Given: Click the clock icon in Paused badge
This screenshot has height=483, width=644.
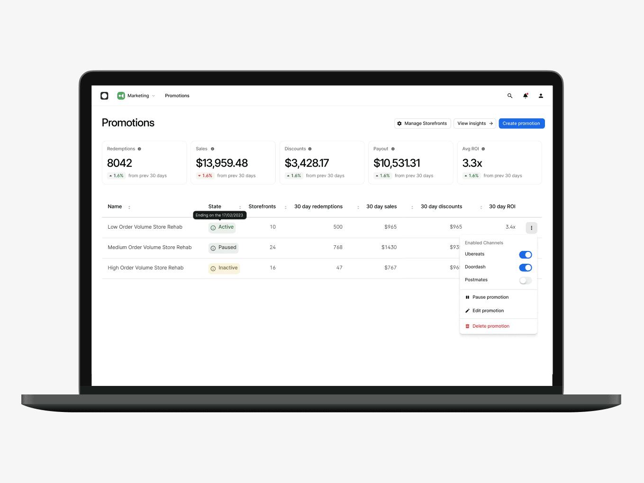Looking at the screenshot, I should [x=213, y=248].
